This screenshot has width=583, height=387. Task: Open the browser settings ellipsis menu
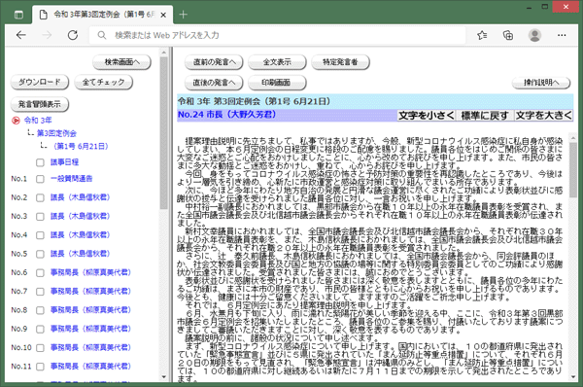[562, 35]
